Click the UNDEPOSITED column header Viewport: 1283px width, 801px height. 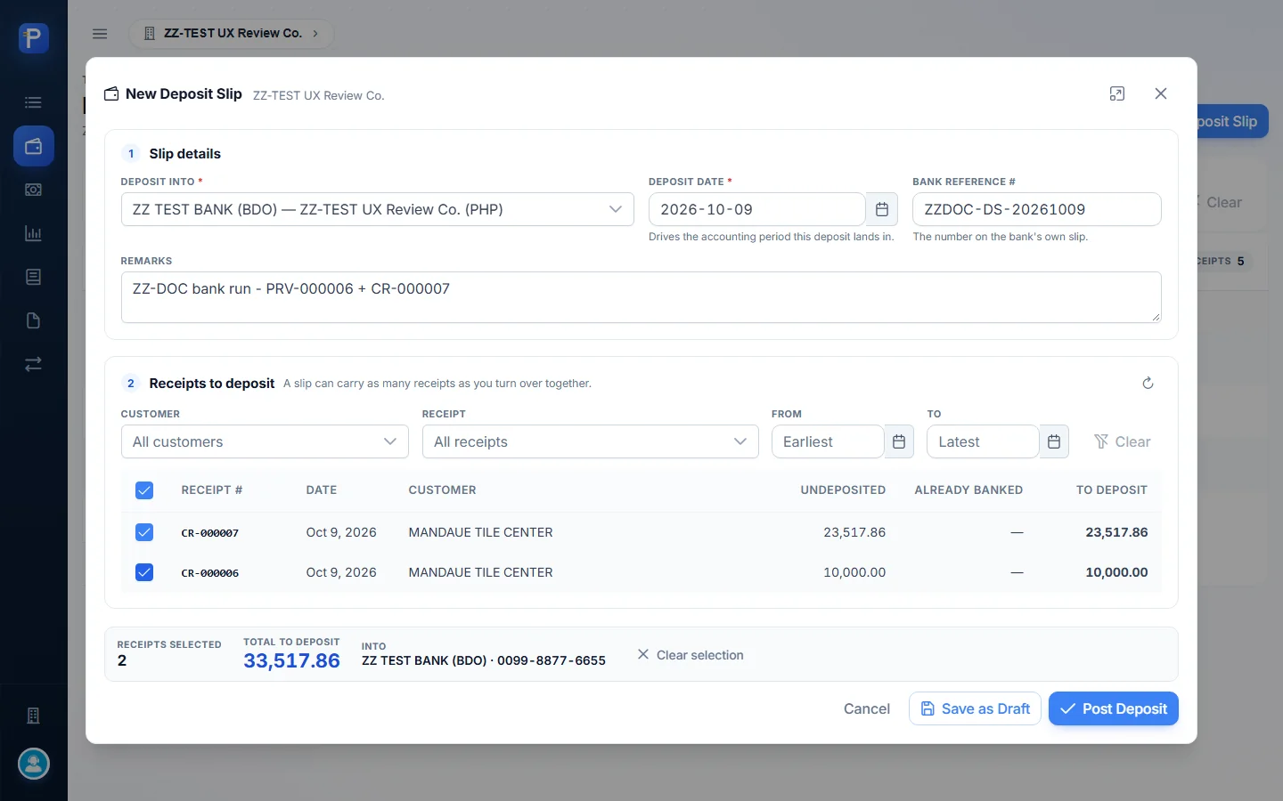(x=843, y=490)
